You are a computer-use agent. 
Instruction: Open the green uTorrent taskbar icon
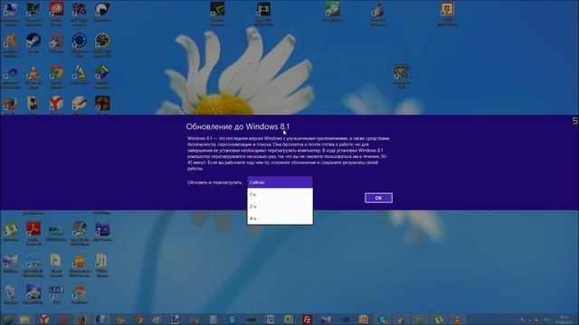[x=438, y=319]
